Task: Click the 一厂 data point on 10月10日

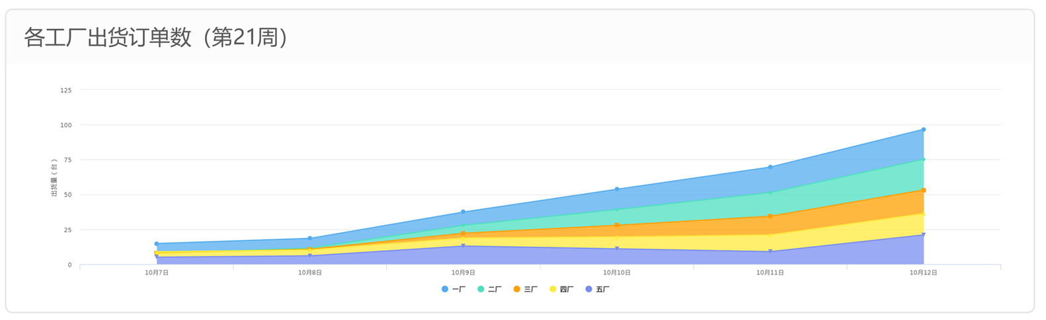Action: coord(617,189)
